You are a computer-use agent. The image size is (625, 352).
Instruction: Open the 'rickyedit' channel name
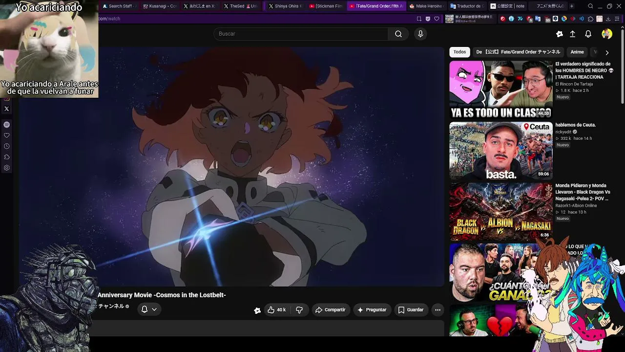pyautogui.click(x=563, y=132)
